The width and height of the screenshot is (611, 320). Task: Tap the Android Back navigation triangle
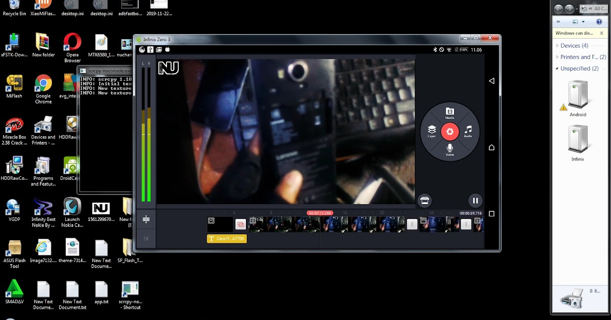[491, 81]
